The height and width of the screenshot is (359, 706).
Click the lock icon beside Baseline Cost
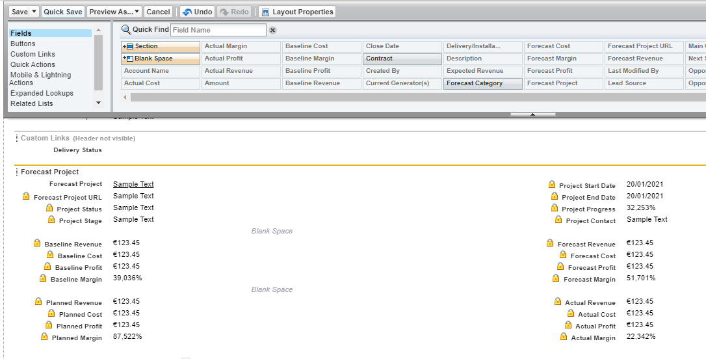click(x=50, y=254)
